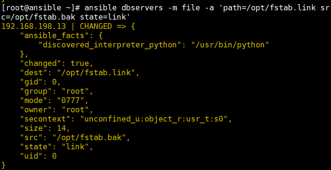Click the "discovered_interpreter_python" key

(x=110, y=45)
